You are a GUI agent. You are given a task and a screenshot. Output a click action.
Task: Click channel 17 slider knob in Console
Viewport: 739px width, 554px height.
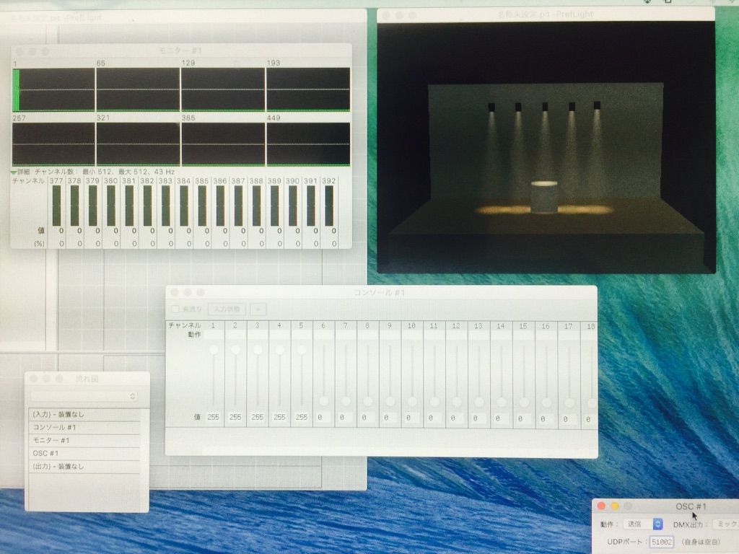coord(569,403)
